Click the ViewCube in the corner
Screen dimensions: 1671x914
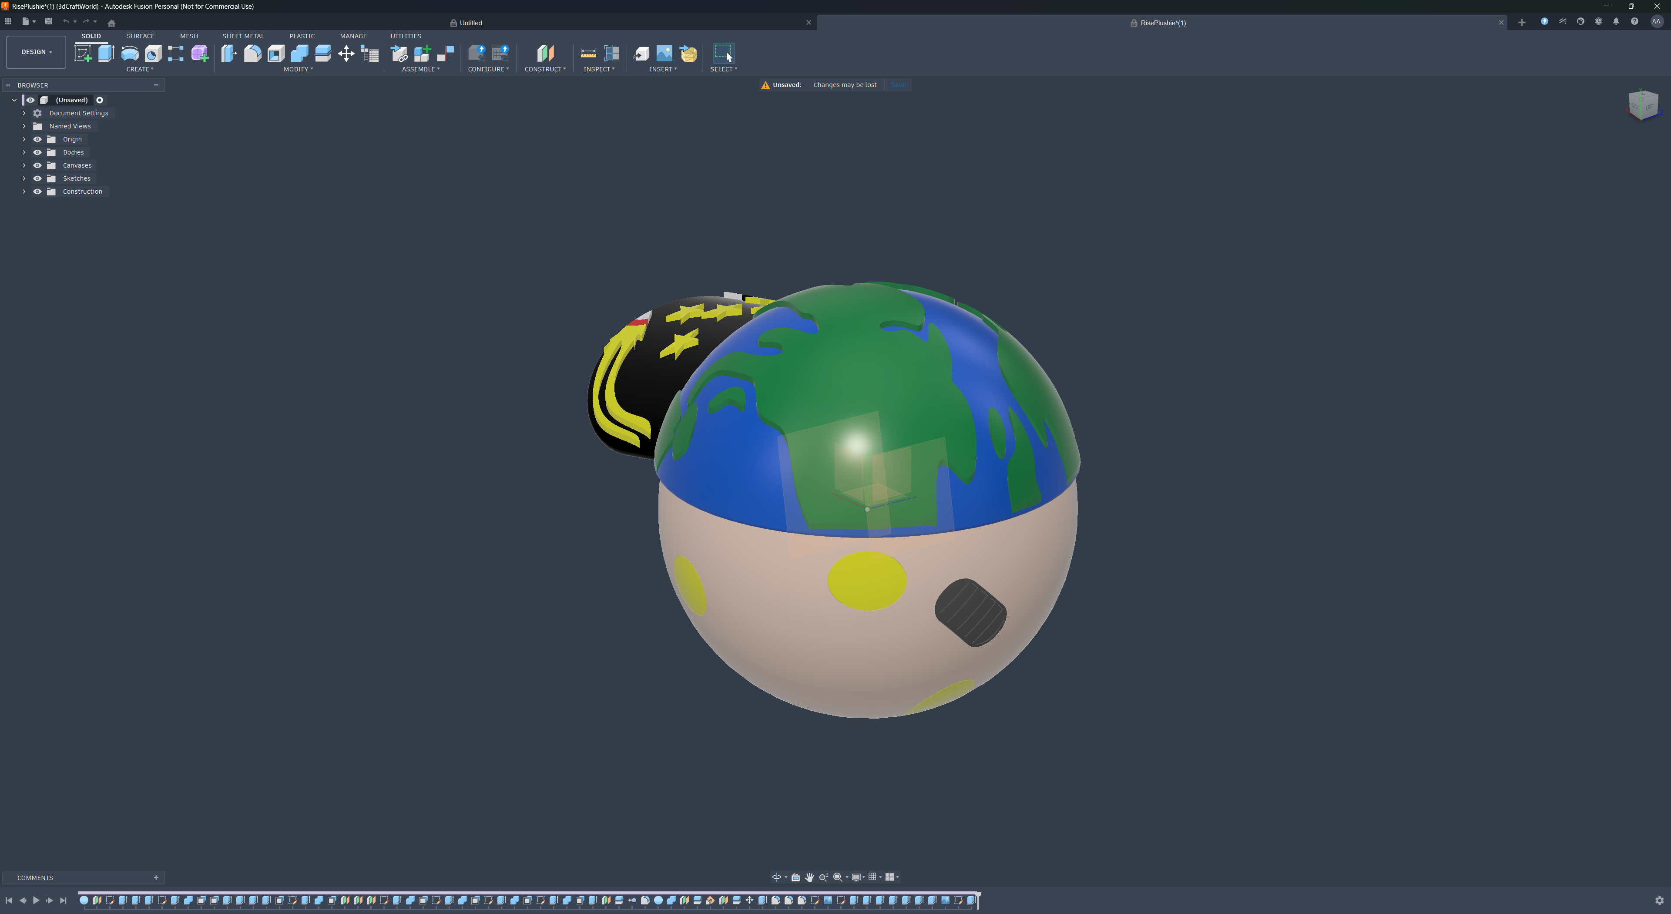click(1643, 105)
